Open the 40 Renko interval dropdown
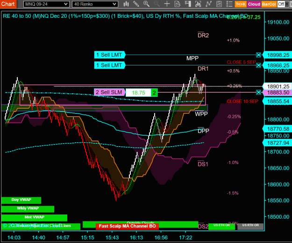The width and height of the screenshot is (292, 243). click(95, 4)
